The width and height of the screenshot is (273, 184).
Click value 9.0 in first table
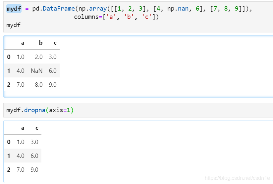click(53, 85)
